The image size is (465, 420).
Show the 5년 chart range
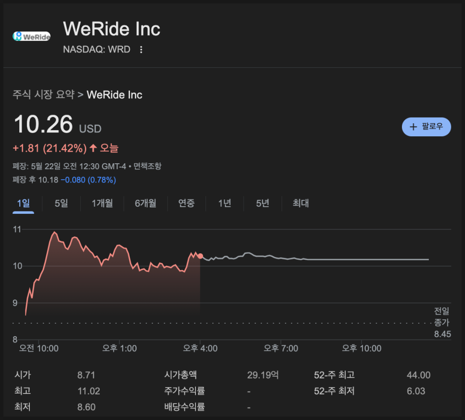pyautogui.click(x=262, y=203)
